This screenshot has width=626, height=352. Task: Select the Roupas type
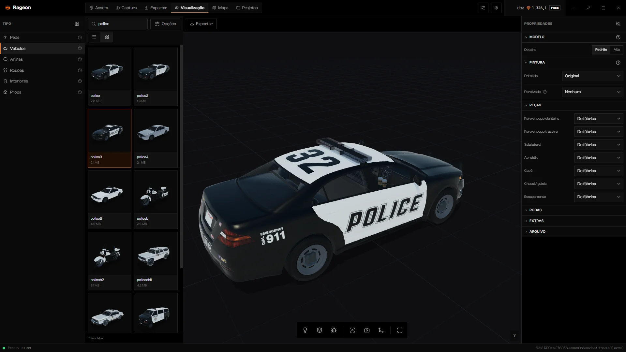pyautogui.click(x=42, y=70)
